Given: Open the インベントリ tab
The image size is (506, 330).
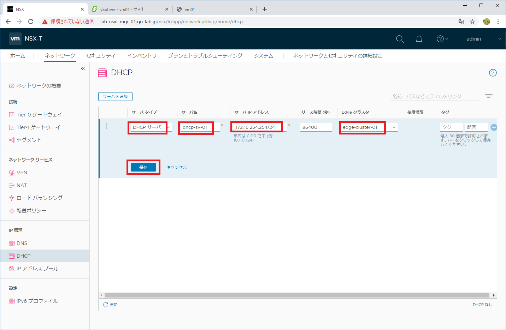Looking at the screenshot, I should point(142,56).
